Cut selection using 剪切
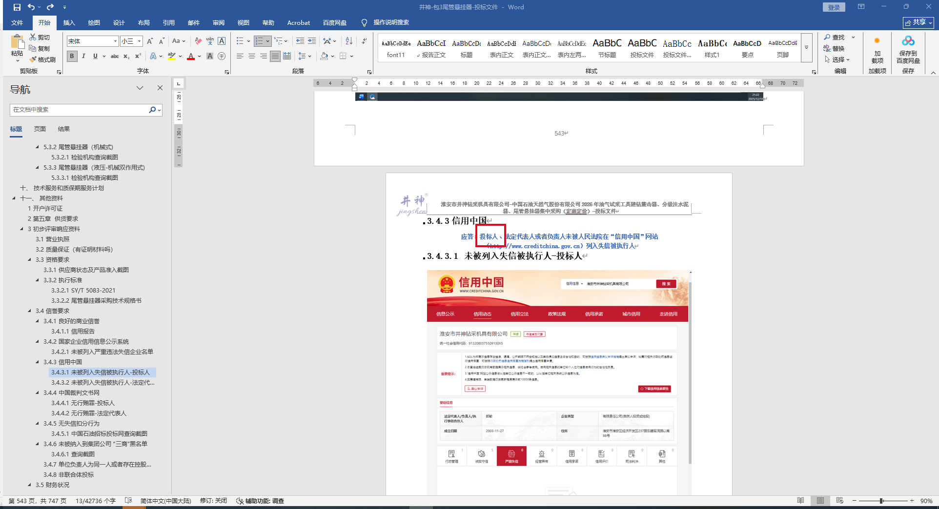The width and height of the screenshot is (939, 509). click(x=40, y=37)
